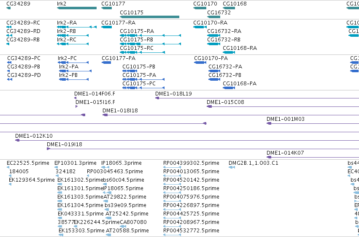Select EST IP18065.3prime

[x=105, y=168]
